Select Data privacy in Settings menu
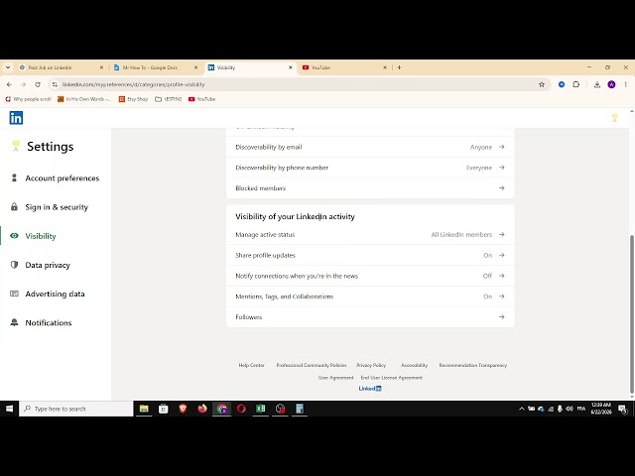The width and height of the screenshot is (635, 476). point(48,265)
